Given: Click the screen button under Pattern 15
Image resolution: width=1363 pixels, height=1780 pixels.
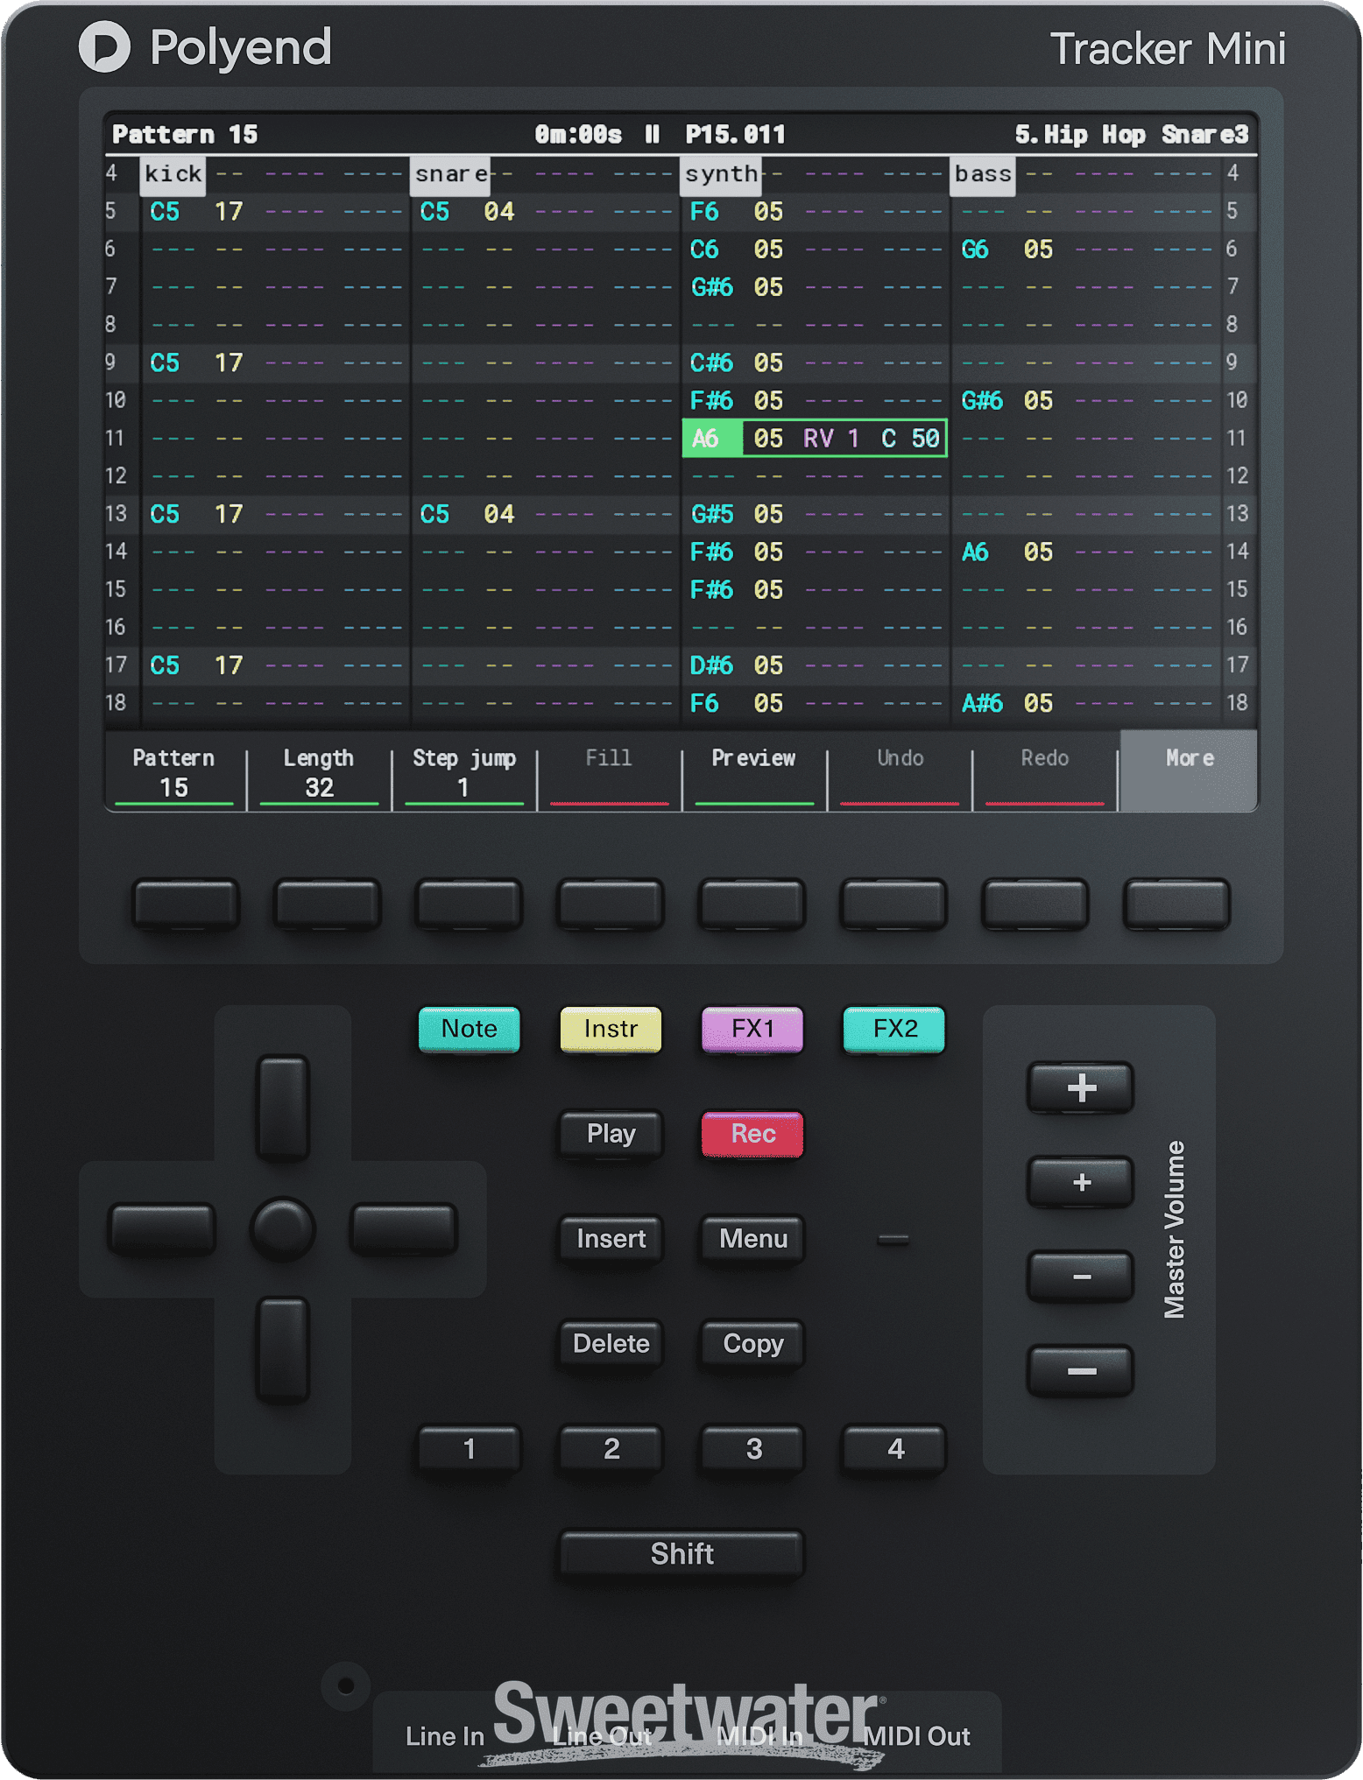Looking at the screenshot, I should [x=186, y=904].
